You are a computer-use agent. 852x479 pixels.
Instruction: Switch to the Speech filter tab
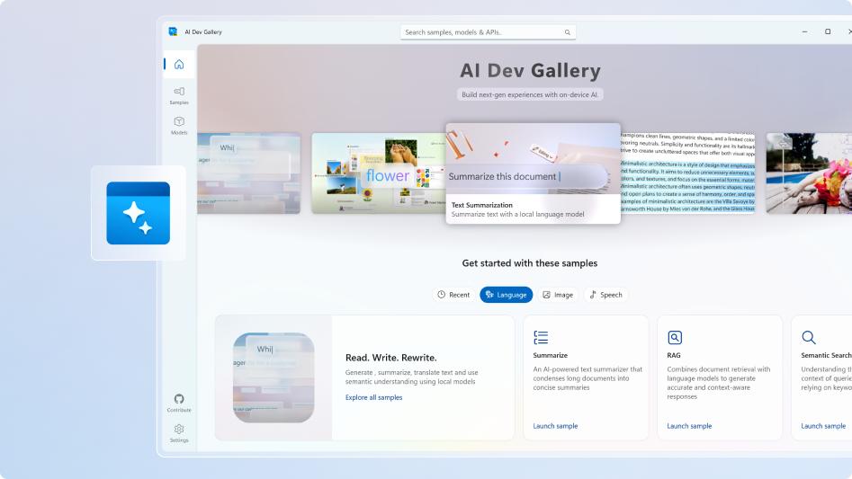coord(605,295)
